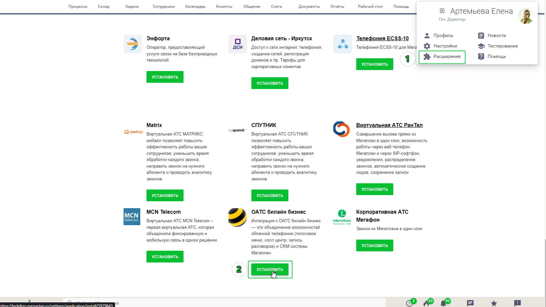Screen dimensions: 546x307
Task: Click the Корпоративная АТС Мегафон title
Action: [382, 216]
